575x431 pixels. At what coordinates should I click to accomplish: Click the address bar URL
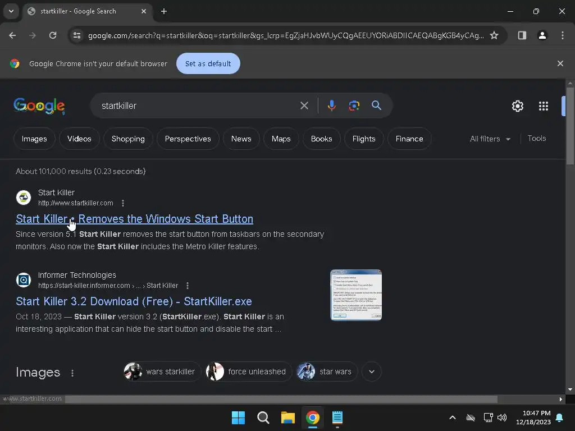point(286,35)
